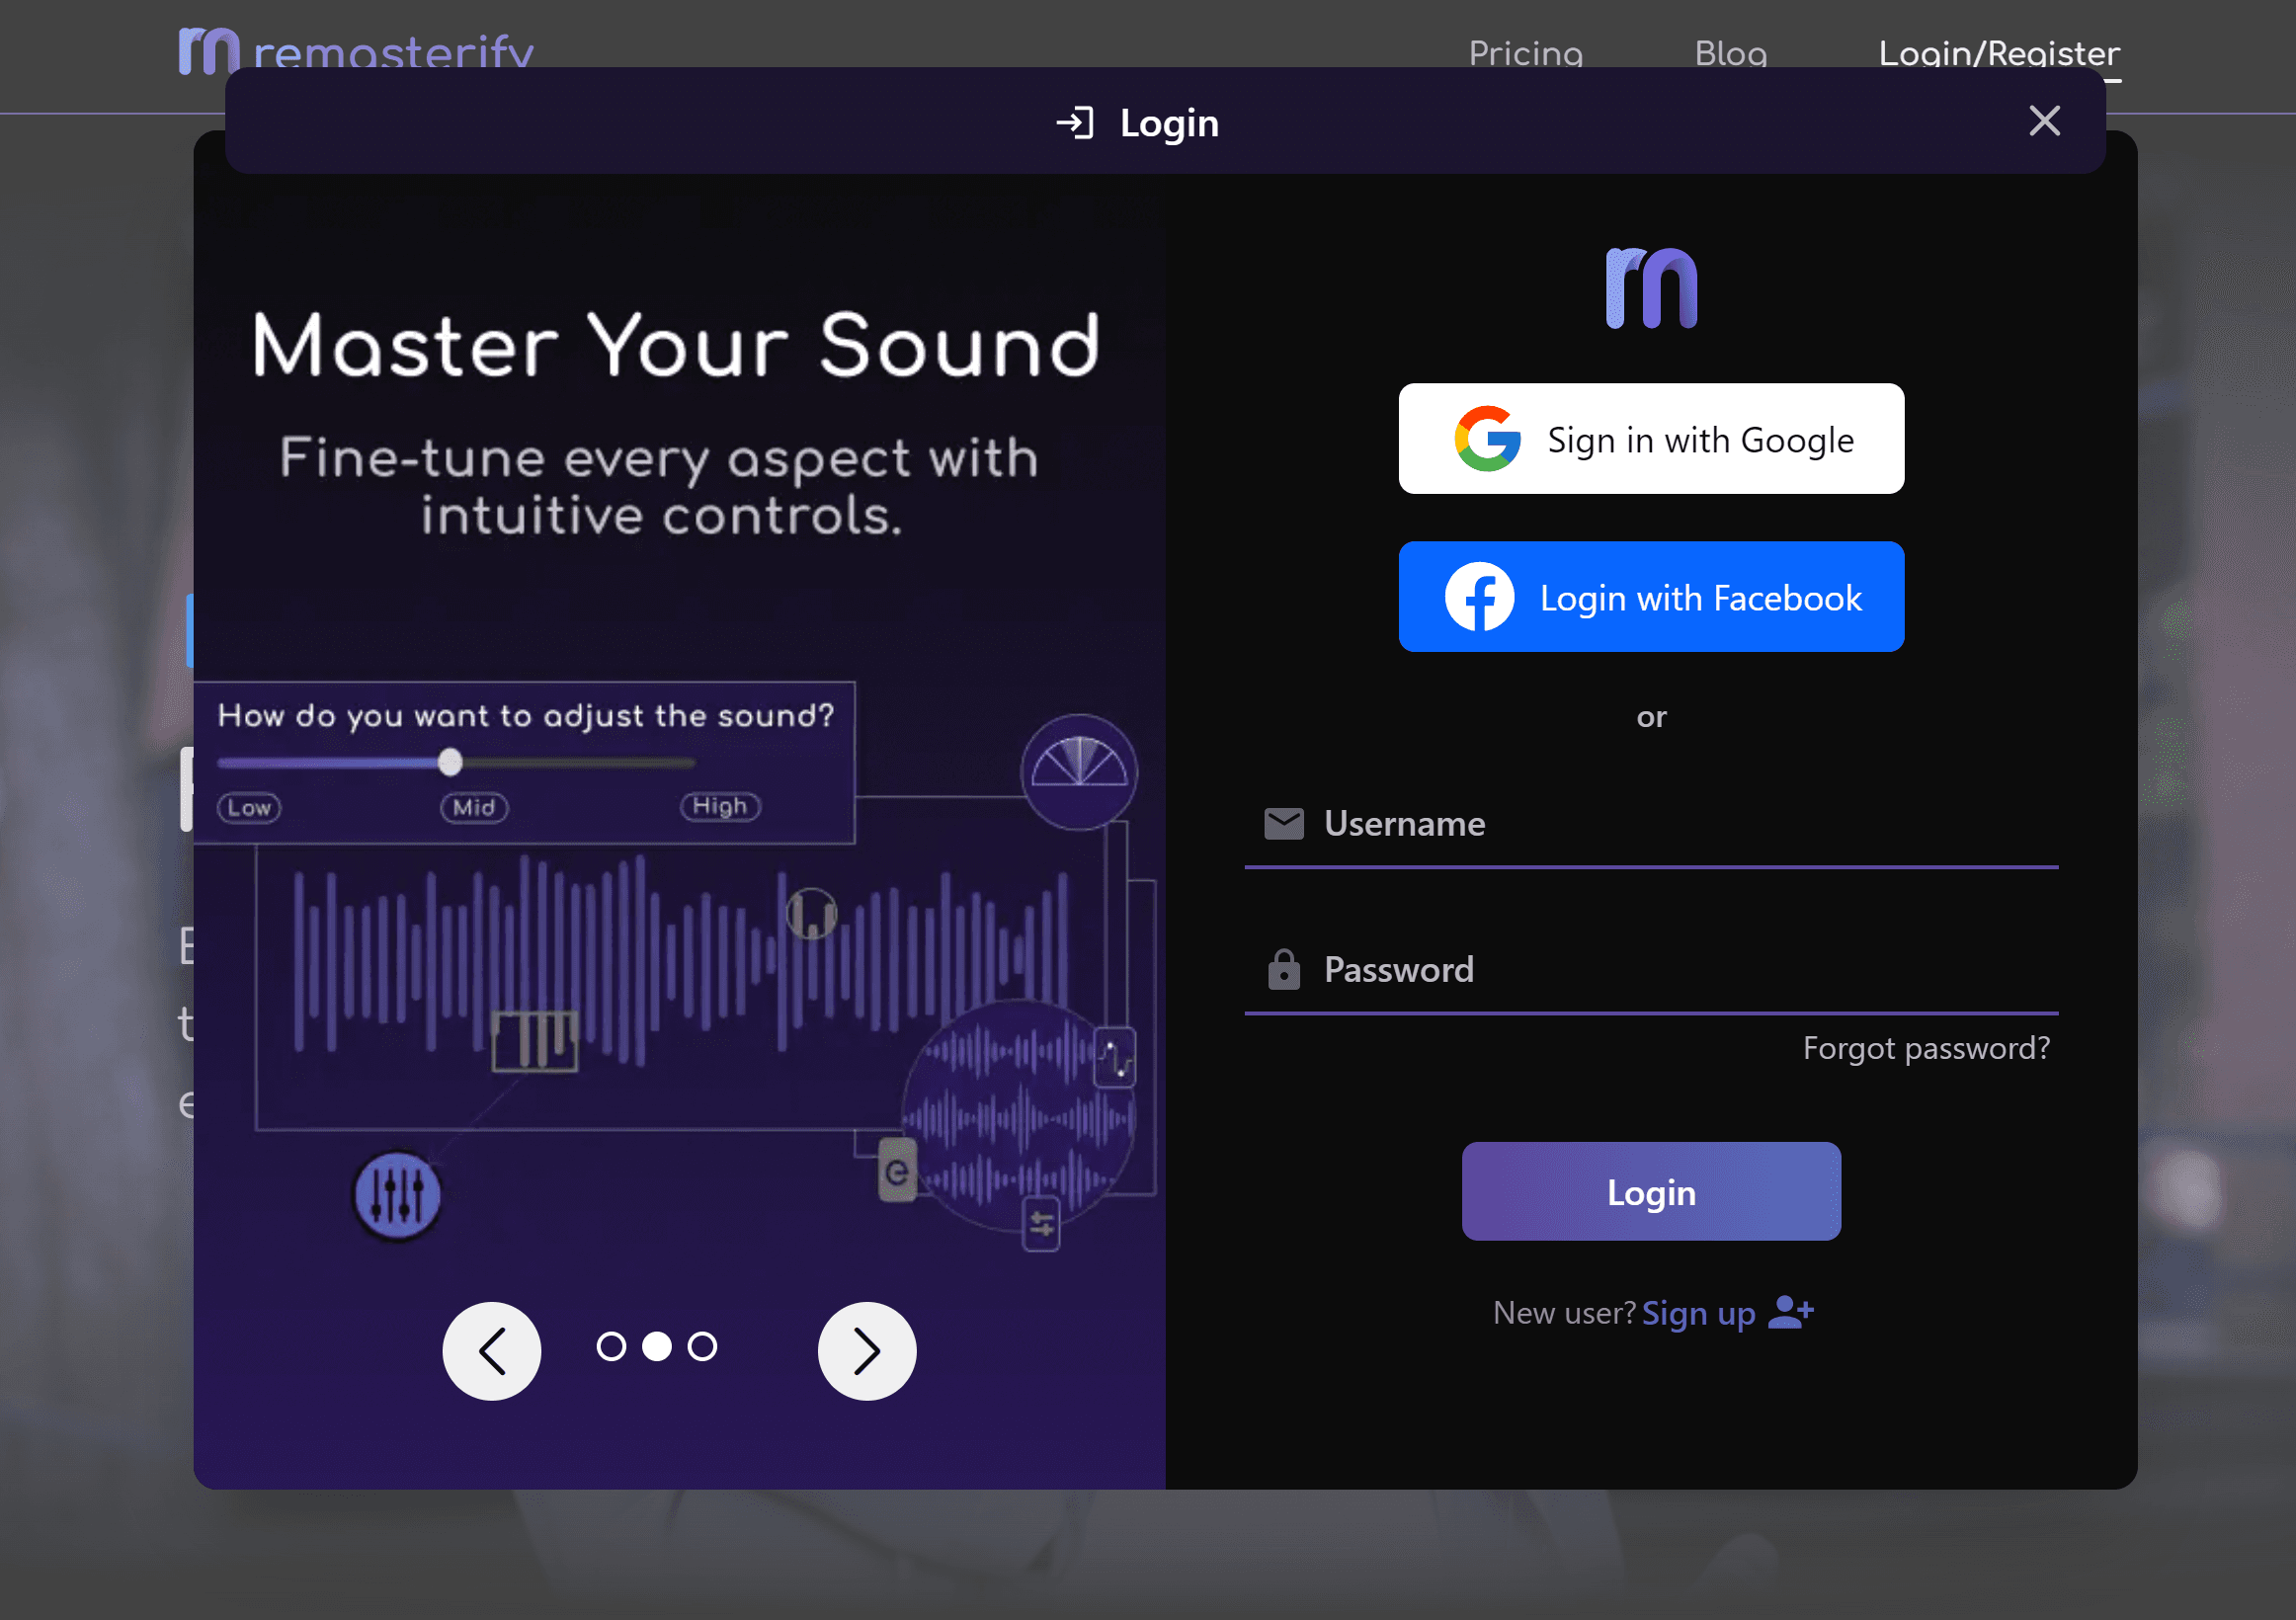
Task: Click the sound adjustment slider handle
Action: (450, 762)
